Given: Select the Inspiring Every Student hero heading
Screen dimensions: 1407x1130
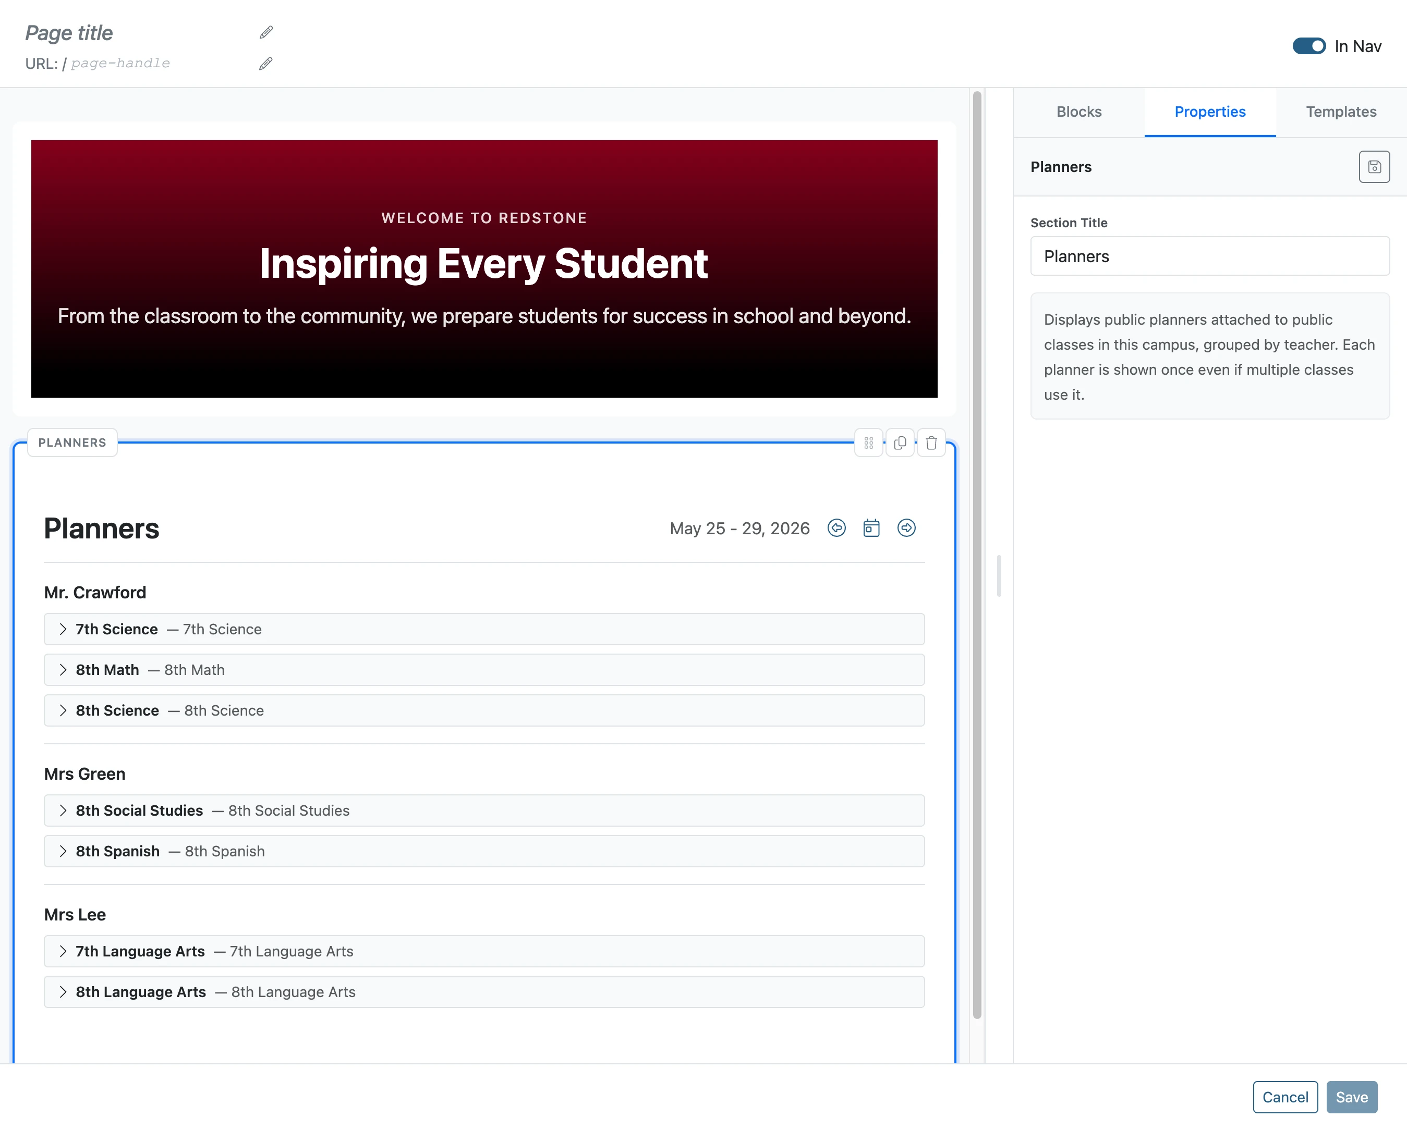Looking at the screenshot, I should tap(483, 264).
